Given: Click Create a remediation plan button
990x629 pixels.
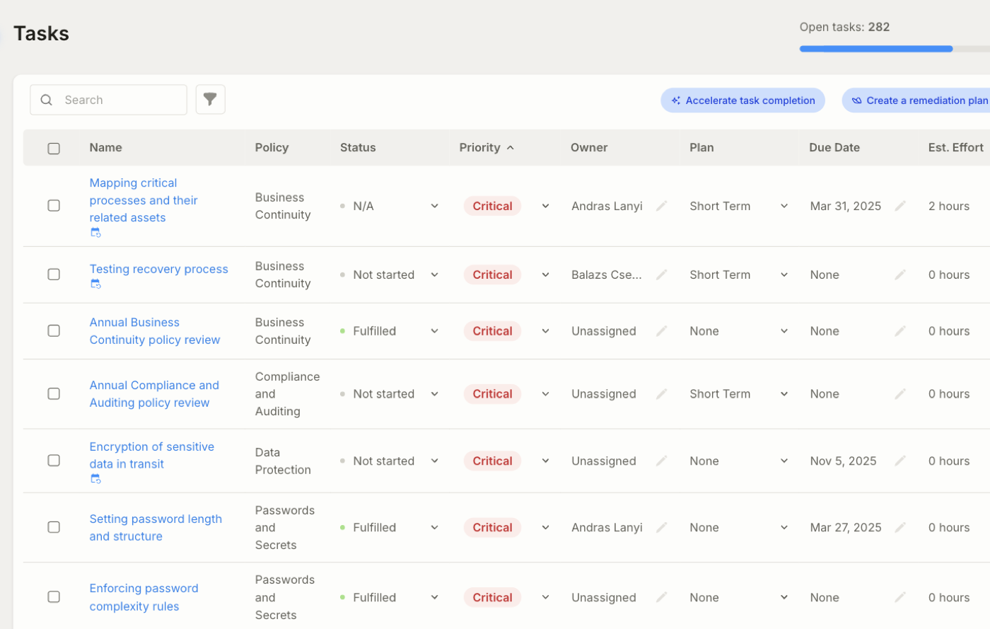Looking at the screenshot, I should click(916, 100).
